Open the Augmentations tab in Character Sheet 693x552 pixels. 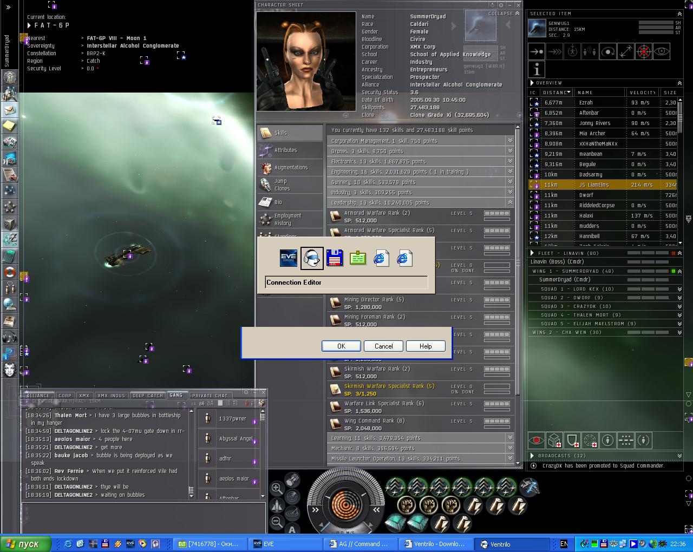tap(290, 168)
